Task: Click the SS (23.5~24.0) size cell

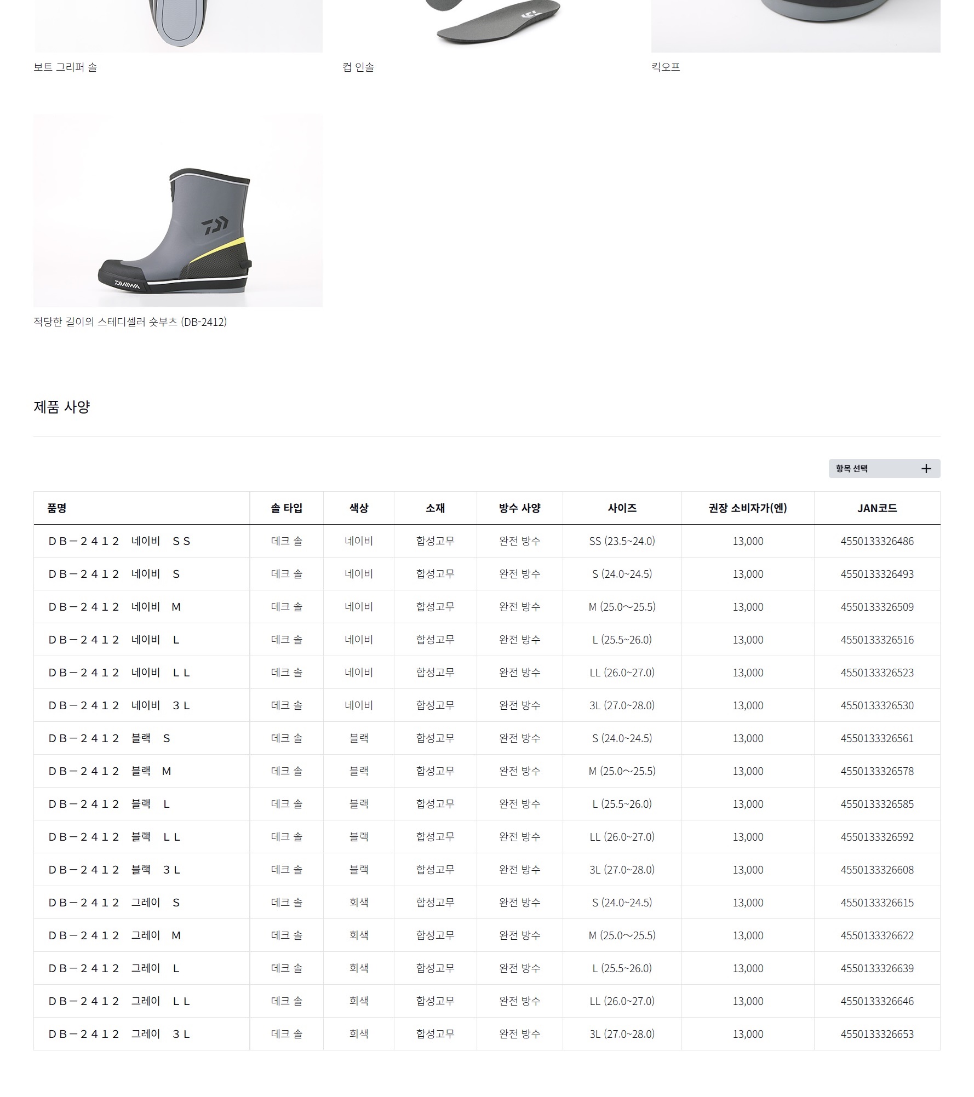Action: 622,541
